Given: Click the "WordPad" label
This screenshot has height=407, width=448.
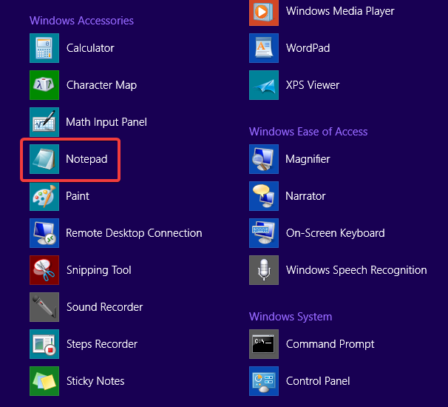Looking at the screenshot, I should [308, 48].
